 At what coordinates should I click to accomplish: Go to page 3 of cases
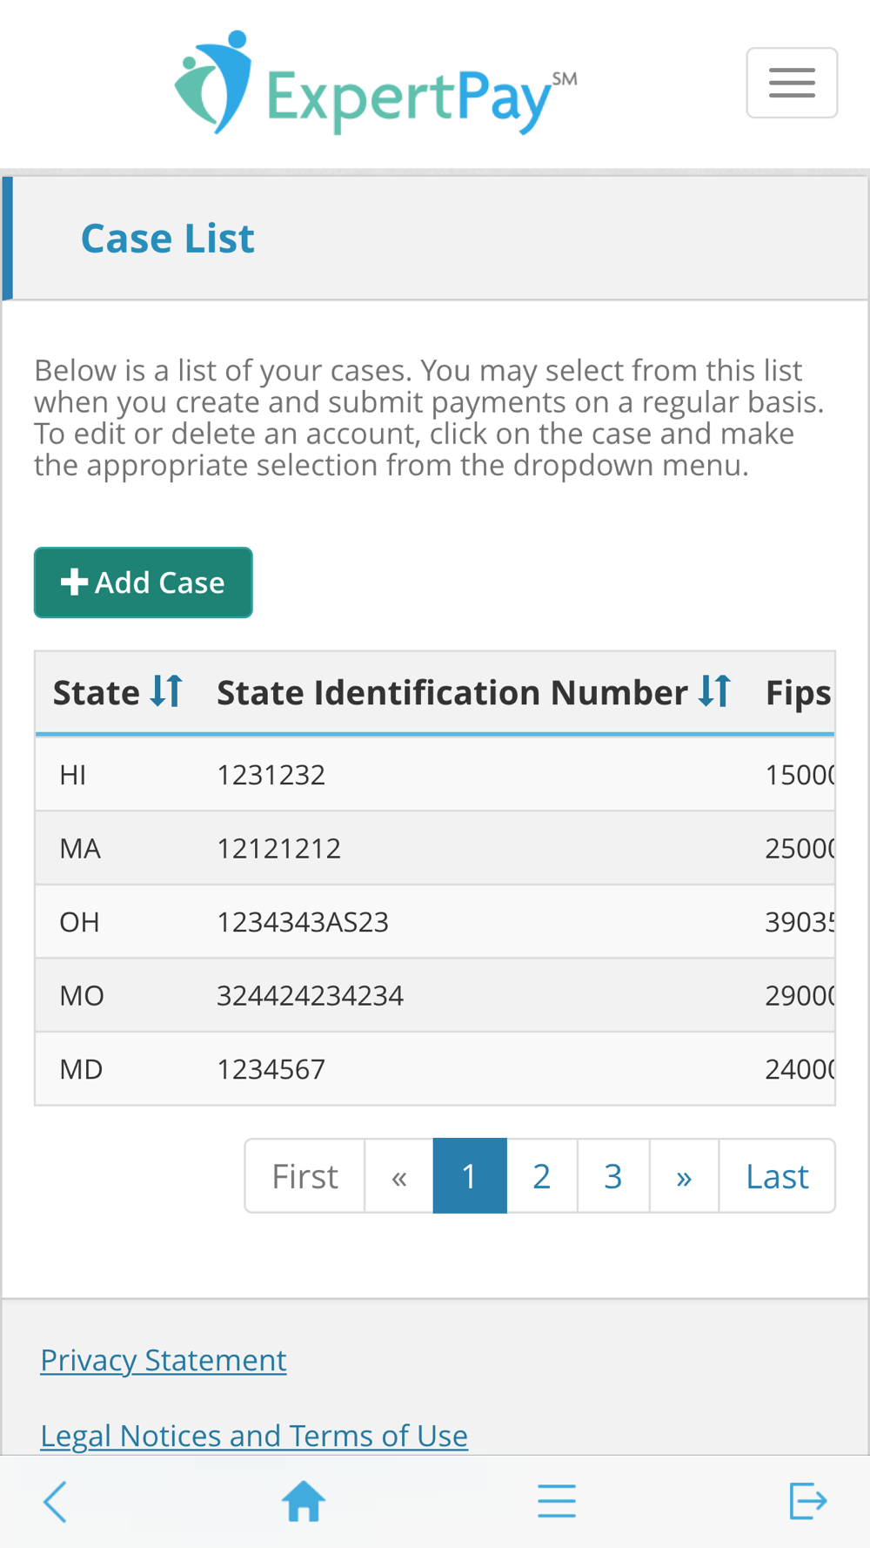pyautogui.click(x=613, y=1176)
